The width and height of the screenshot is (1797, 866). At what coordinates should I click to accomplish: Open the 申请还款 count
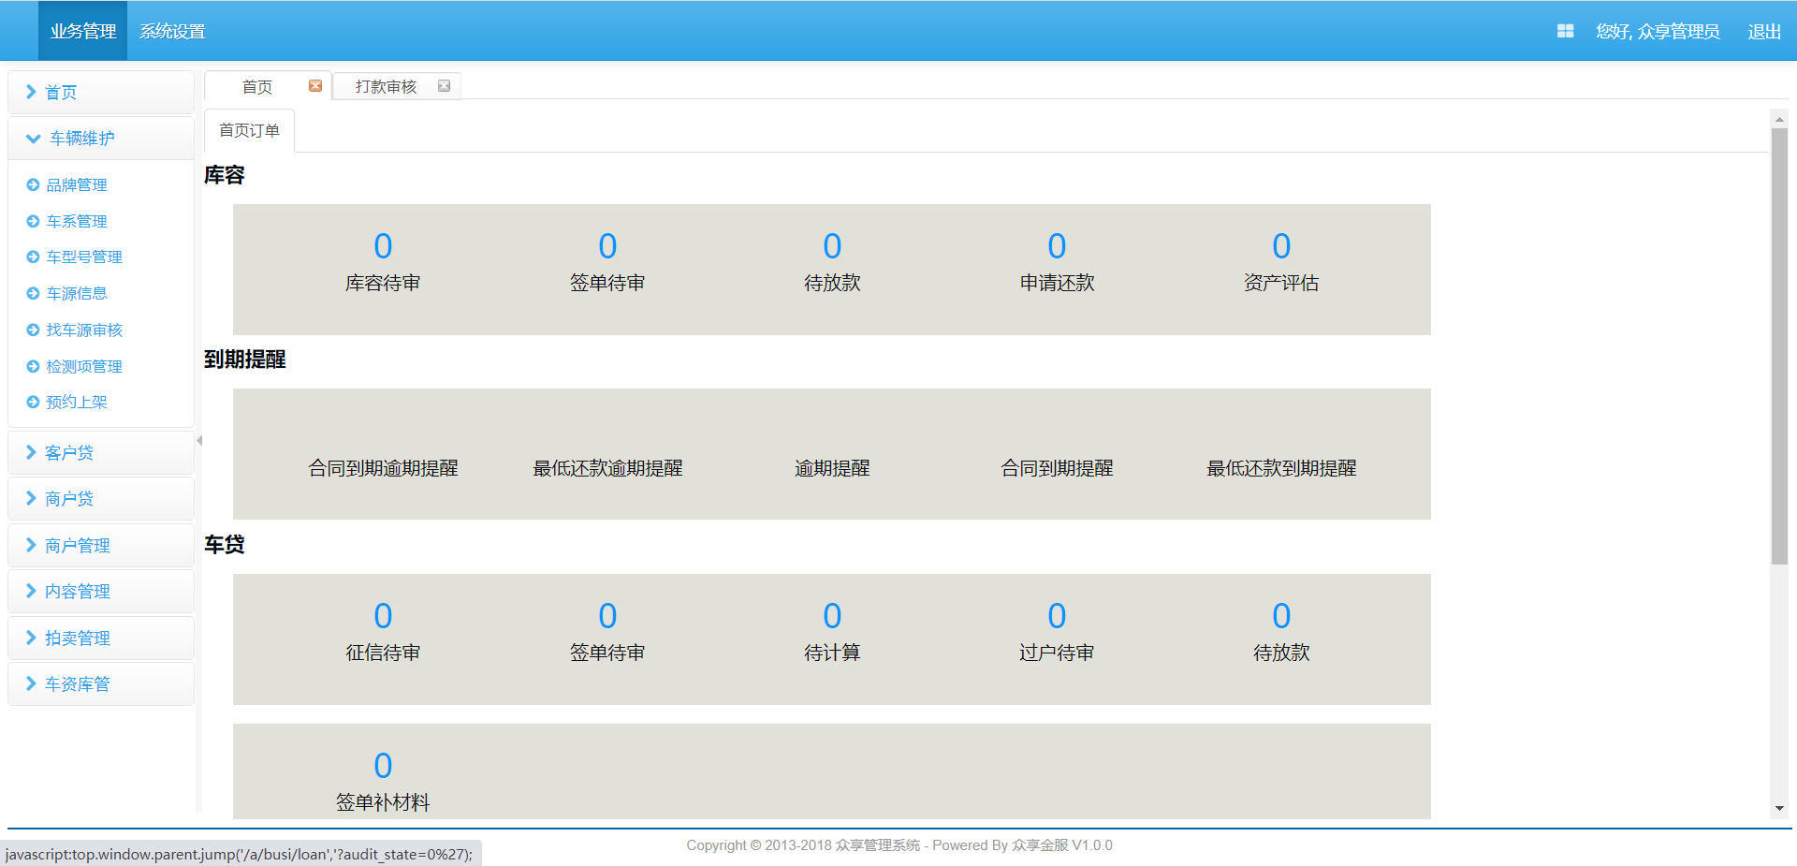[x=1057, y=246]
